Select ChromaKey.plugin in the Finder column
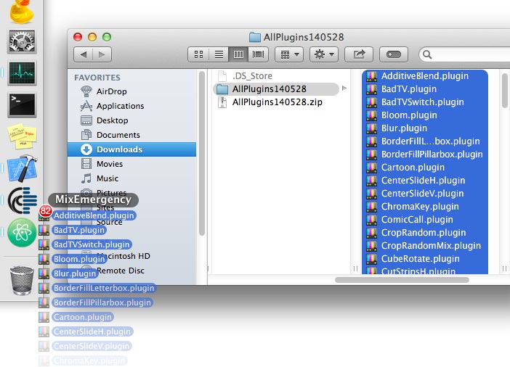Viewport: 510px width, 367px height. point(425,207)
